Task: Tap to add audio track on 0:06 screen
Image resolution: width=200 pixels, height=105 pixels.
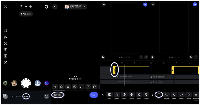Action: (x=174, y=77)
